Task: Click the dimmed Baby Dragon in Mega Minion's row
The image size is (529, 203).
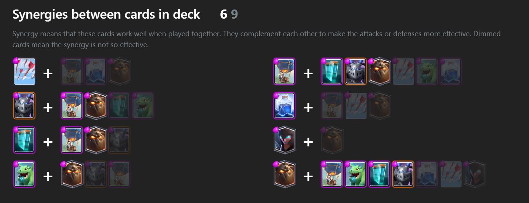Action: [143, 106]
